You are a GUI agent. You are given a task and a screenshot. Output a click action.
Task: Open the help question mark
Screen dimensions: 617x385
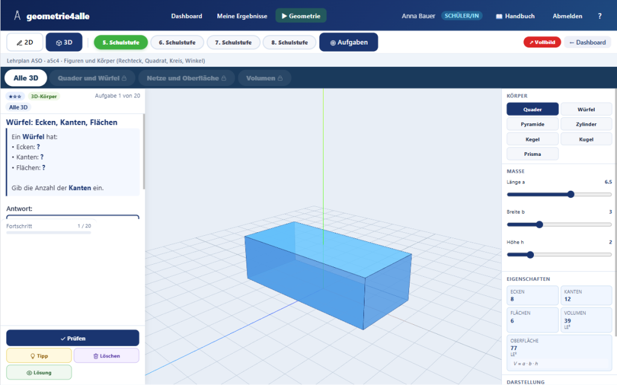[600, 16]
